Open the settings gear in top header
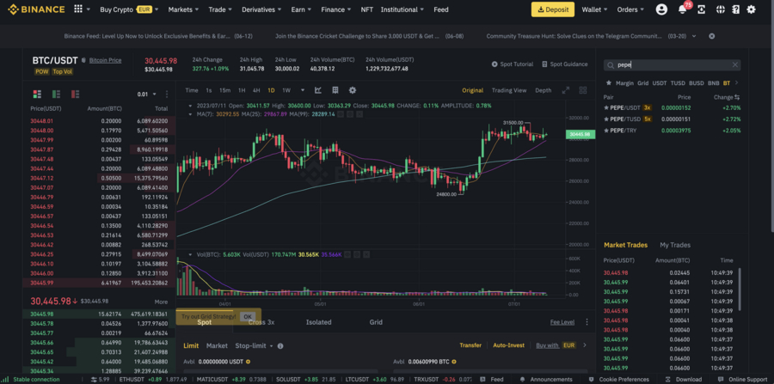774x384 pixels. pyautogui.click(x=752, y=9)
